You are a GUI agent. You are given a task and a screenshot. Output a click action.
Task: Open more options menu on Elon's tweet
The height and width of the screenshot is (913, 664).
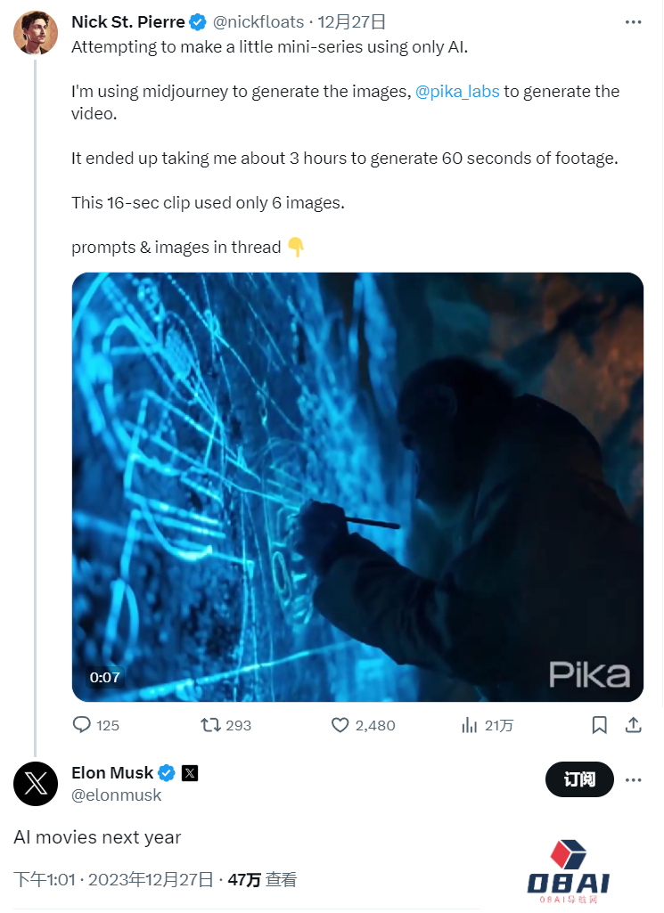[x=633, y=780]
